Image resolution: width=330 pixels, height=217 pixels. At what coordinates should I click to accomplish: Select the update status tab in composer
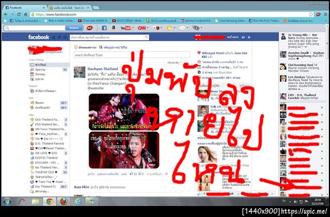tap(85, 47)
